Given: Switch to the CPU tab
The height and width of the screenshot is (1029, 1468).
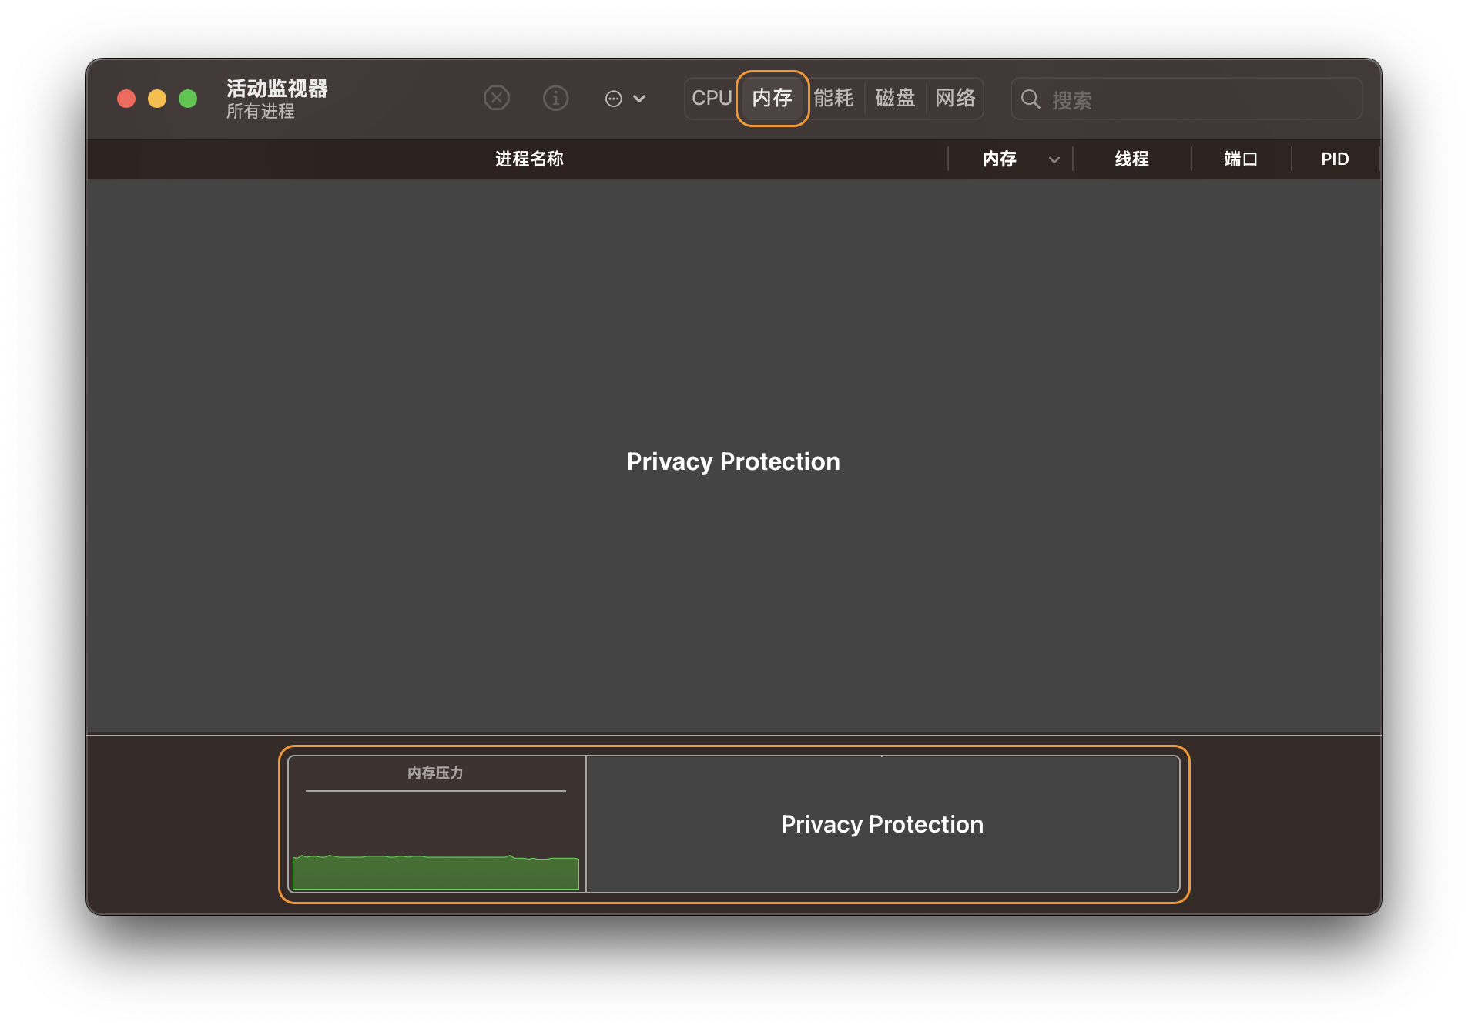Looking at the screenshot, I should point(711,99).
